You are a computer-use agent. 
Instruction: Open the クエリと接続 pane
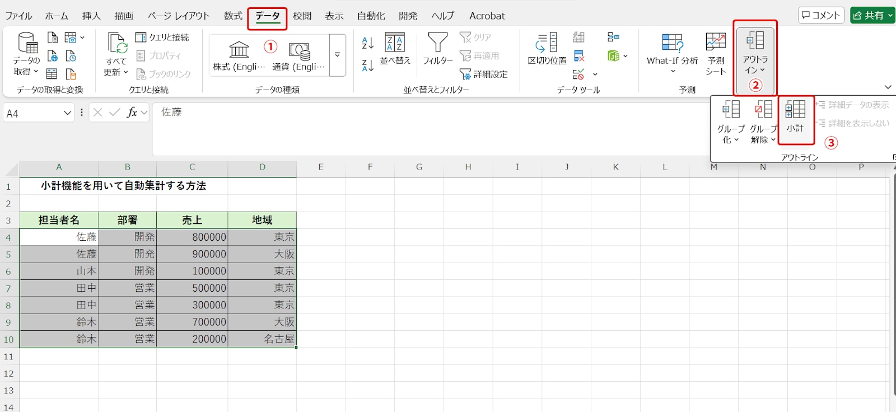[162, 38]
